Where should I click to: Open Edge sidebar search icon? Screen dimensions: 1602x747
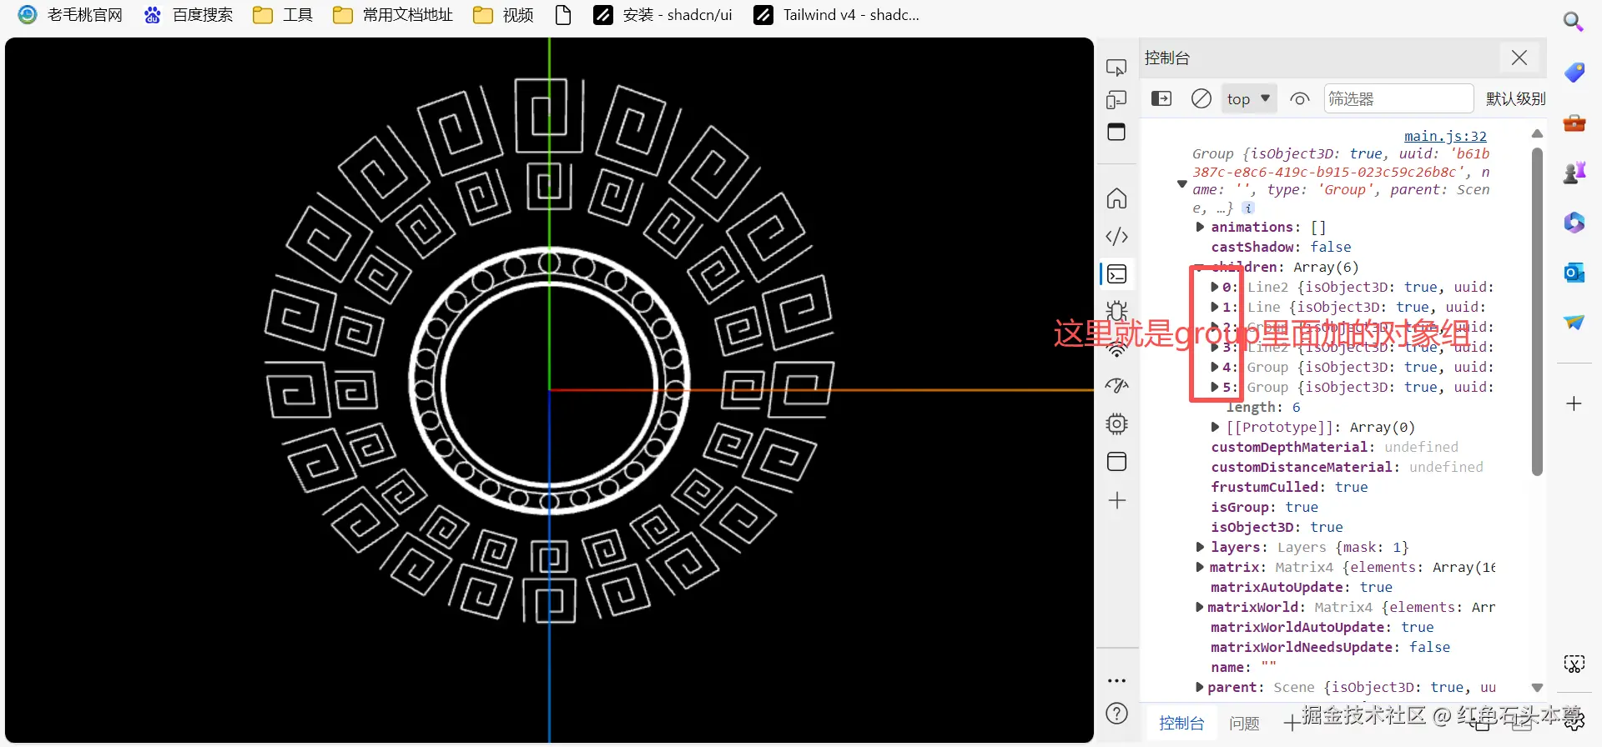click(1574, 21)
